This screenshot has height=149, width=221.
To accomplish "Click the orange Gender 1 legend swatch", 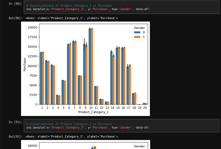I will point(137,37).
